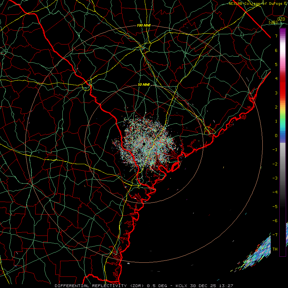The image size is (288, 288).
Task: Click the value -4 on the color scale
Action: (275, 192)
